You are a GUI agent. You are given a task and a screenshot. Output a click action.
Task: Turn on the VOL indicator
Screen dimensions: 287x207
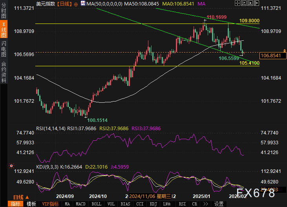(111, 204)
